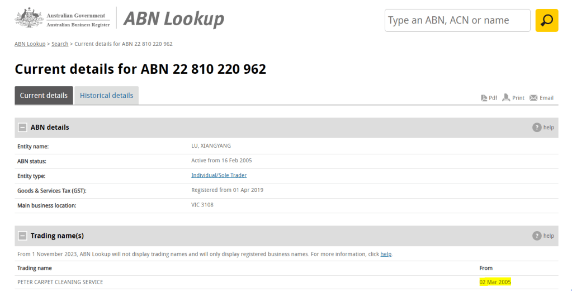Click the yellow magnifier search button
Screen dimensions: 572x296
point(546,21)
